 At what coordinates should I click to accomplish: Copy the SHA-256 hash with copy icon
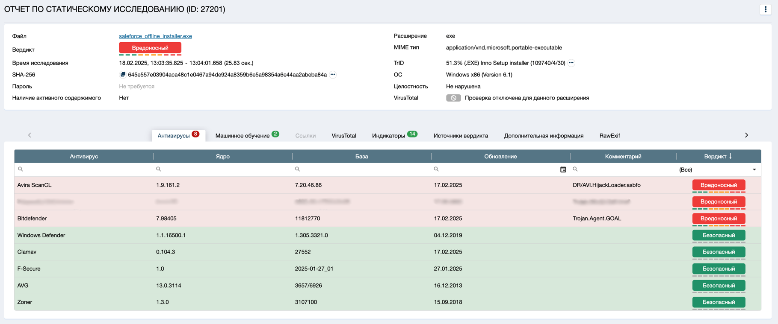coord(123,75)
